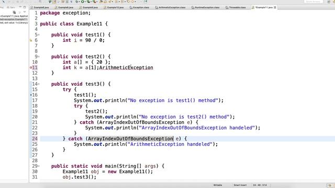Image resolution: width=335 pixels, height=188 pixels.
Task: Switch to the RuntimeException.class tab
Action: [x=206, y=7]
